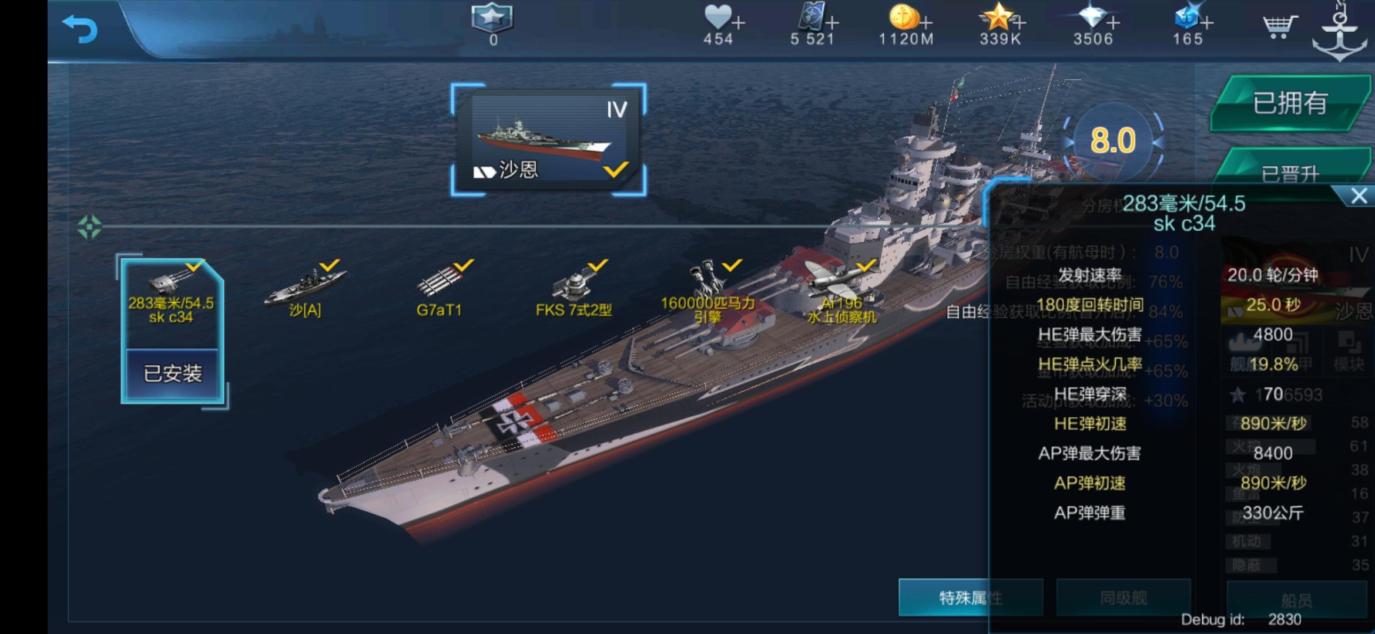The height and width of the screenshot is (634, 1375).
Task: Open the 特殊属性 tab
Action: pyautogui.click(x=971, y=598)
